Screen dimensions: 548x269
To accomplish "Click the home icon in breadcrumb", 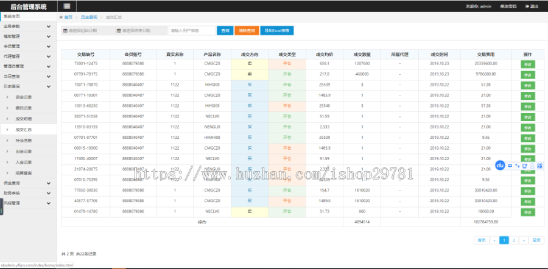I will tap(62, 18).
